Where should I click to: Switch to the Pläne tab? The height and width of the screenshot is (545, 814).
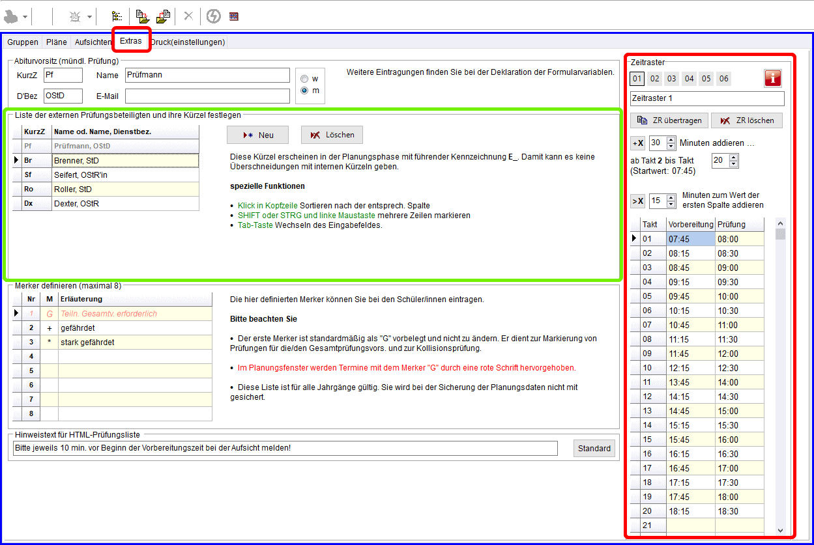57,42
